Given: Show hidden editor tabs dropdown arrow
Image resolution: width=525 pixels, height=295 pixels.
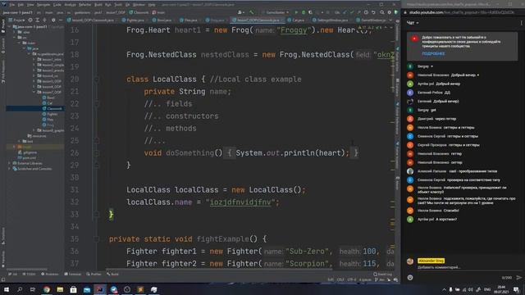Looking at the screenshot, I should point(390,20).
